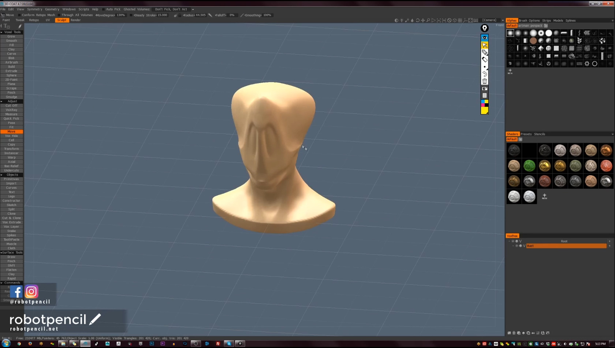Toggle the Through All Volumes checkbox

pos(59,15)
